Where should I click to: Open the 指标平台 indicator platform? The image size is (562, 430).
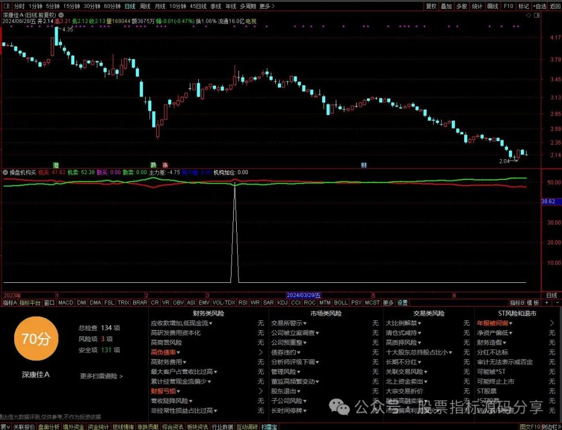pos(30,303)
